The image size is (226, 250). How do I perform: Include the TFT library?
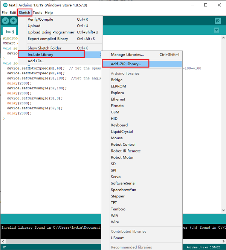[x=142, y=202]
